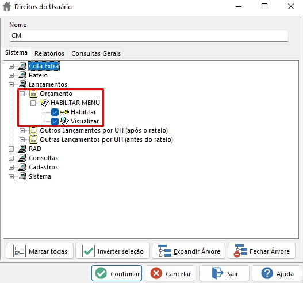The width and height of the screenshot is (303, 283).
Task: Click notepad icon of Outros Lançamentos após o rateio
Action: [x=33, y=130]
